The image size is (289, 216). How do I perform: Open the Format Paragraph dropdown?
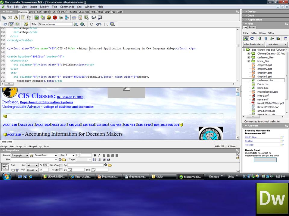20,155
